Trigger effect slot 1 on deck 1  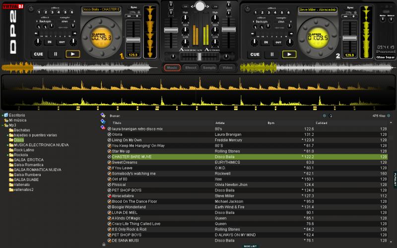pyautogui.click(x=39, y=12)
